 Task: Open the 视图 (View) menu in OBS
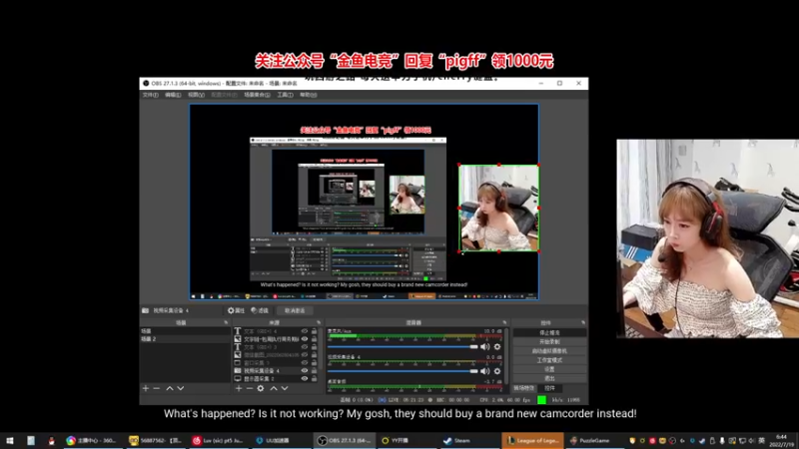[196, 95]
